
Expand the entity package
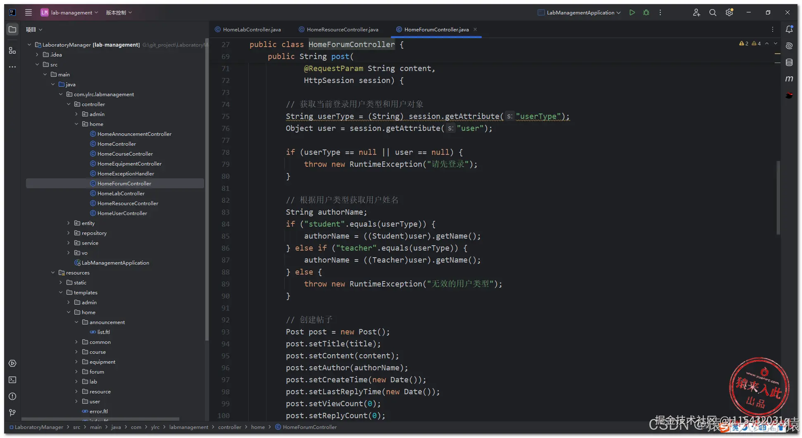click(69, 223)
